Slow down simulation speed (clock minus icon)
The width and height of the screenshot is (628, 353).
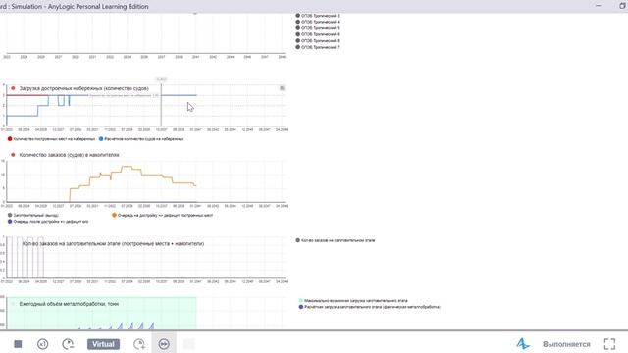tap(68, 344)
